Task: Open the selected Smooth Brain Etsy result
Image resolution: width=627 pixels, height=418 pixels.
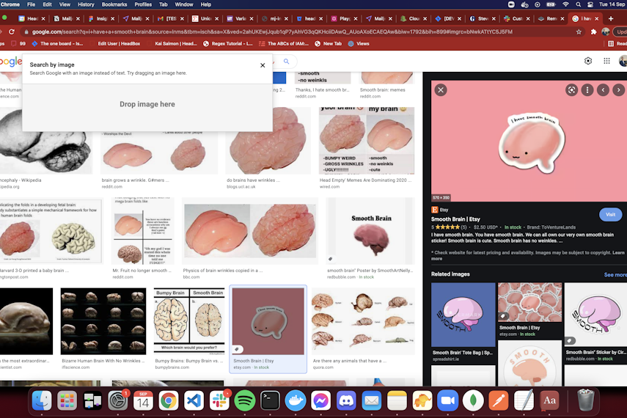Action: (x=268, y=321)
